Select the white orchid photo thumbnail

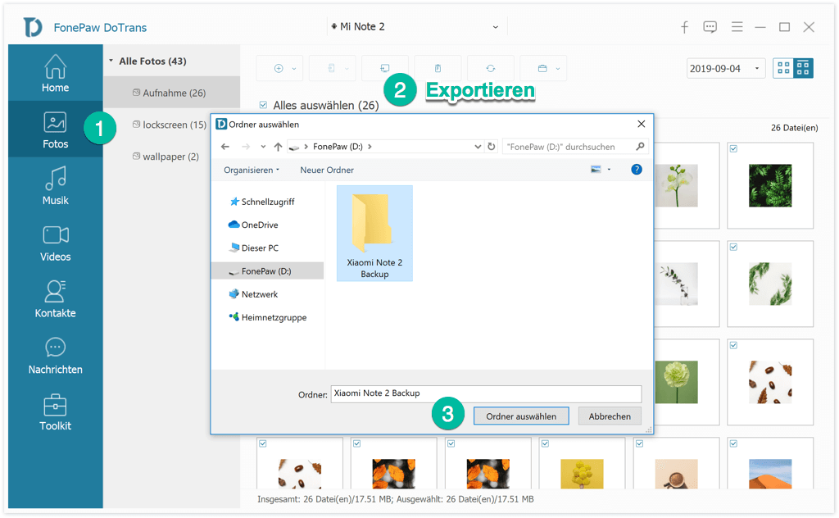pos(677,186)
